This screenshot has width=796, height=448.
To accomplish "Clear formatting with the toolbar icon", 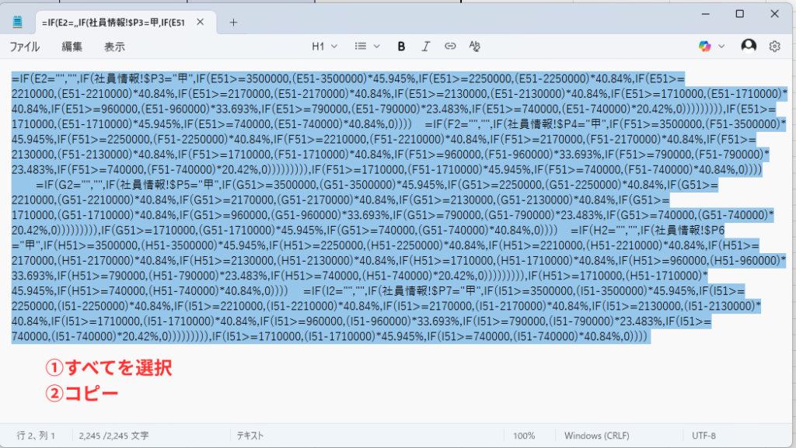I will pos(474,47).
